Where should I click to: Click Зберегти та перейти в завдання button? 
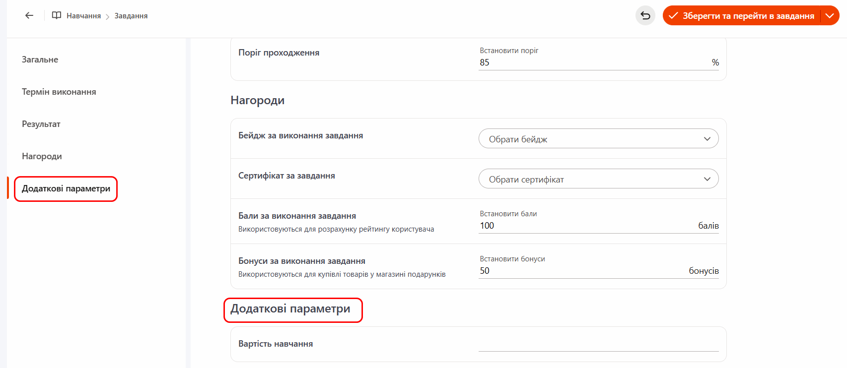742,15
